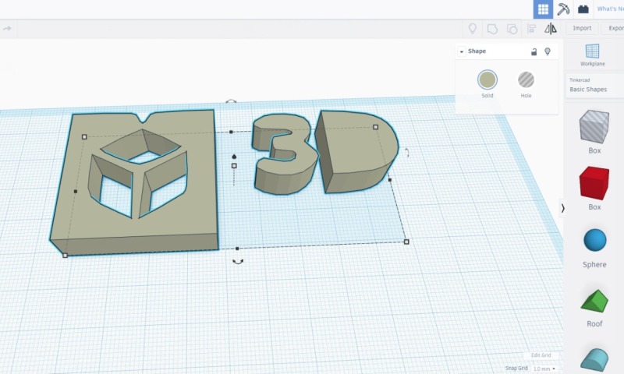Open the Minecraft blocks pickaxe mode
Image resolution: width=624 pixels, height=374 pixels.
coord(563,9)
